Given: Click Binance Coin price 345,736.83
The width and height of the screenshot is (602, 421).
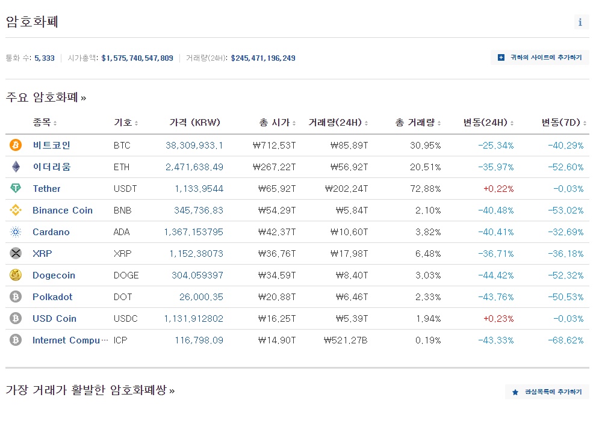Looking at the screenshot, I should coord(199,210).
